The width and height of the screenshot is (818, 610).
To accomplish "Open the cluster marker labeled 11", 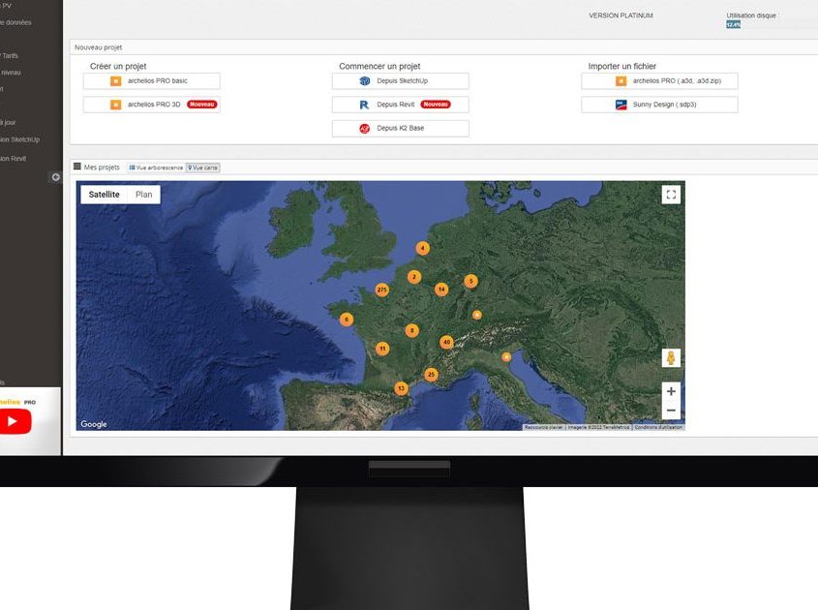I will pos(382,349).
